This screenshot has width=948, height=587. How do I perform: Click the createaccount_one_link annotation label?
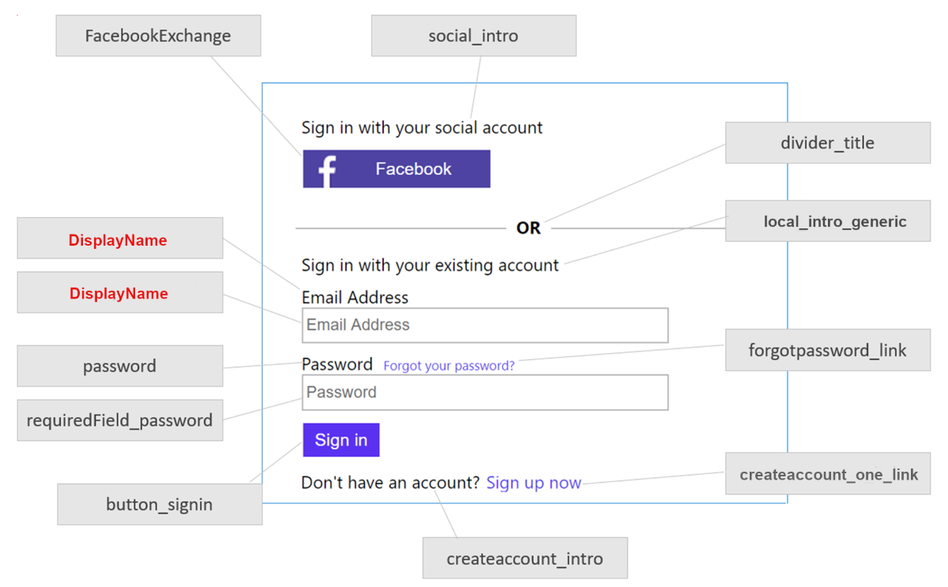(828, 474)
